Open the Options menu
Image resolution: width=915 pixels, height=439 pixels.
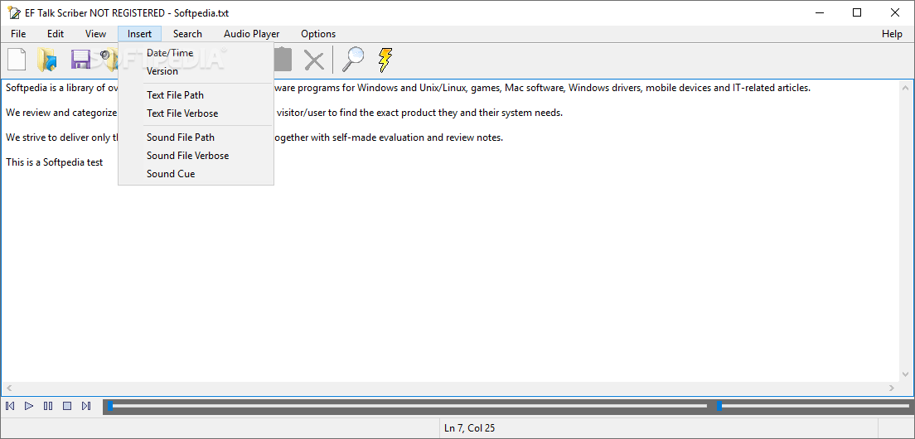[x=318, y=34]
